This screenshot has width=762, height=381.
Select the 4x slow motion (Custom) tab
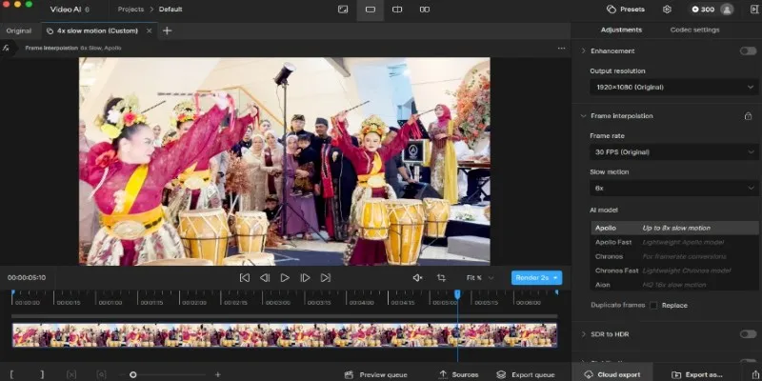coord(98,30)
